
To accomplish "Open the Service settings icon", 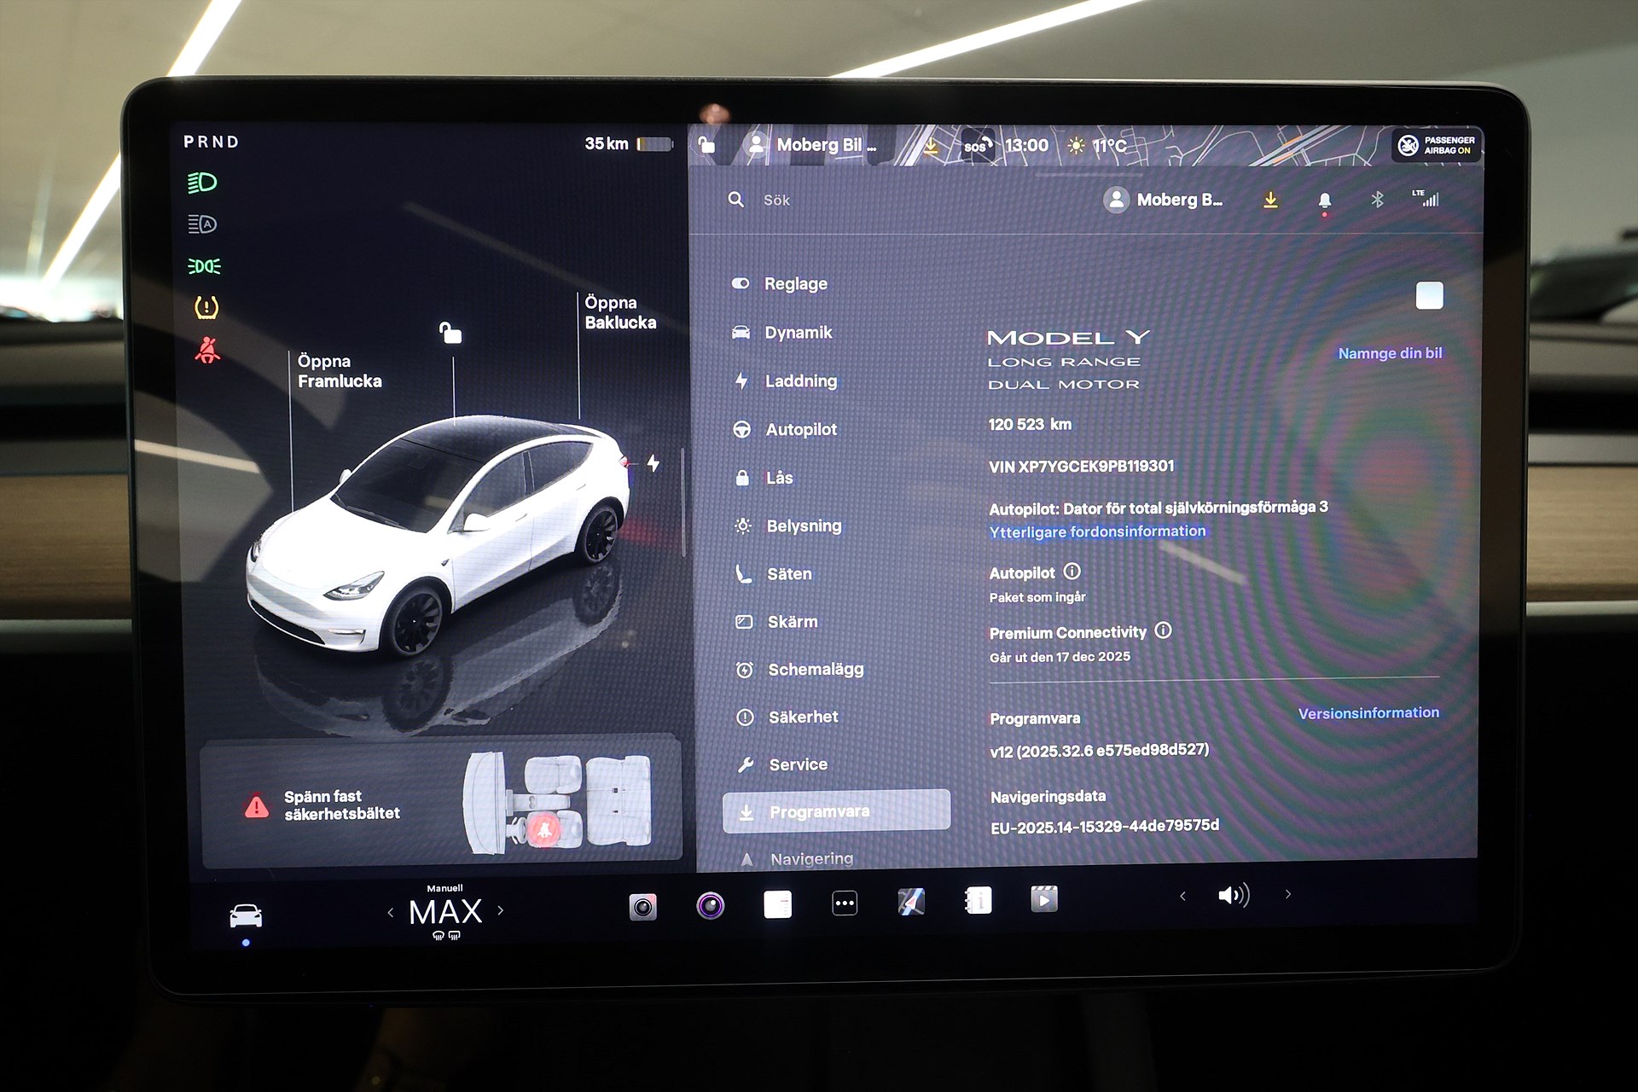I will coord(744,764).
